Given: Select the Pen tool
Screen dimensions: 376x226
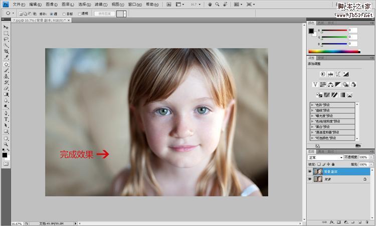Looking at the screenshot, I should point(6,113).
